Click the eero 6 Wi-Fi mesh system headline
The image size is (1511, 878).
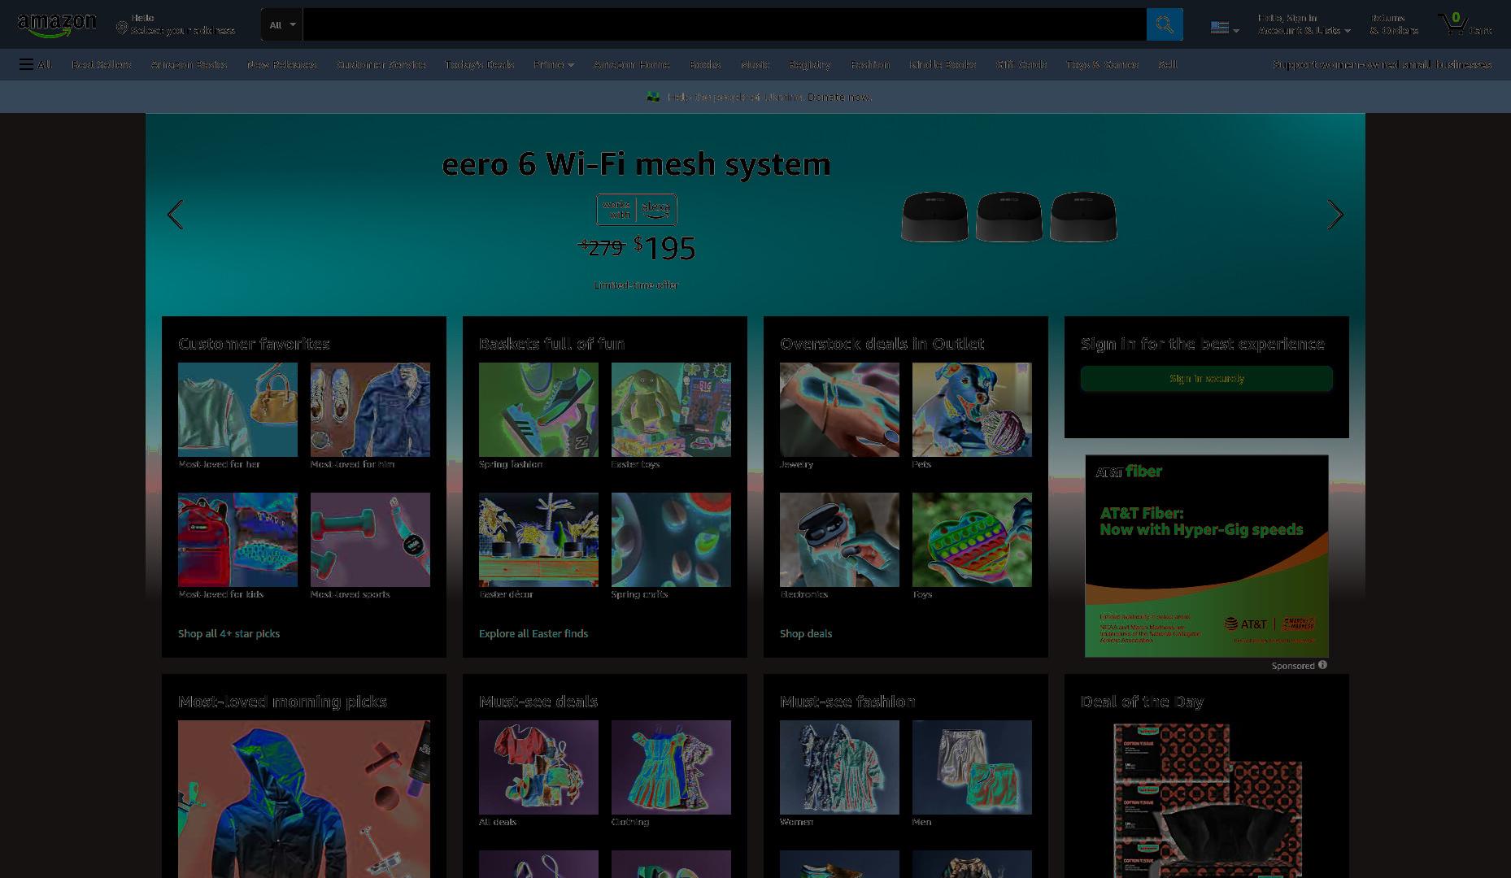coord(636,164)
